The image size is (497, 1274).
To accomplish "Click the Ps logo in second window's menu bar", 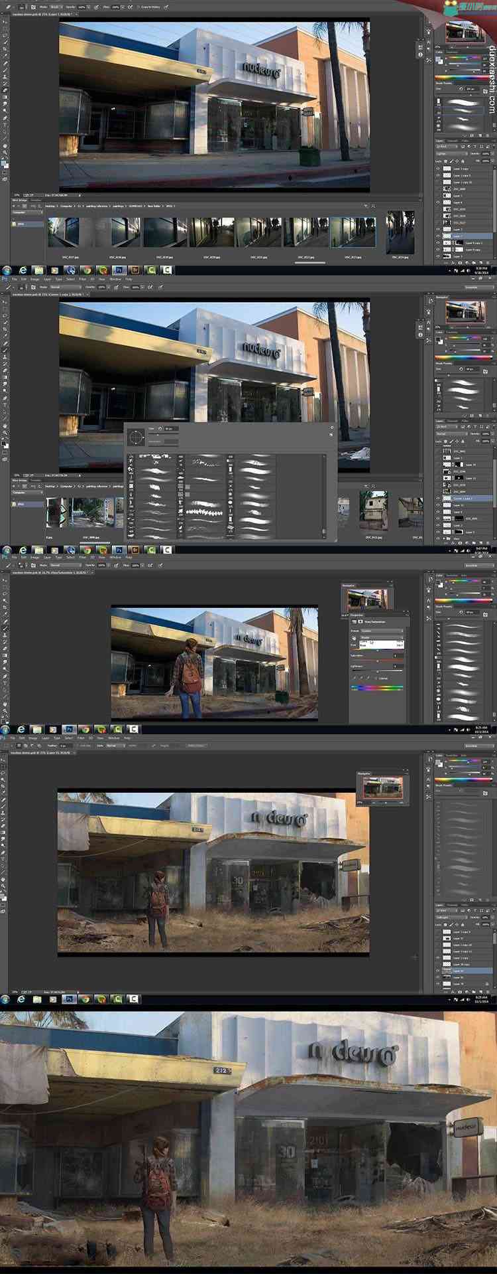I will pos(5,279).
